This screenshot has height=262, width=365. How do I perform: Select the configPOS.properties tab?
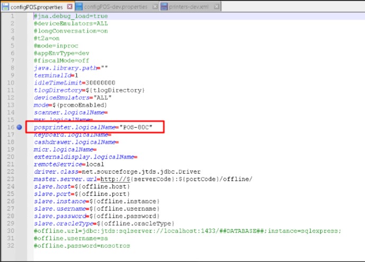click(x=35, y=7)
